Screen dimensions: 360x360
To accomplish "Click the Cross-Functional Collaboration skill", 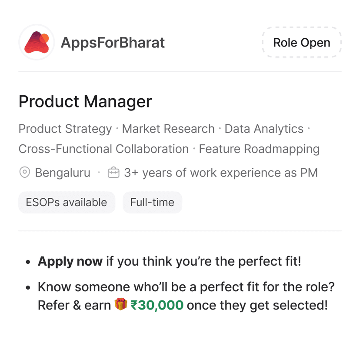I will 103,149.
